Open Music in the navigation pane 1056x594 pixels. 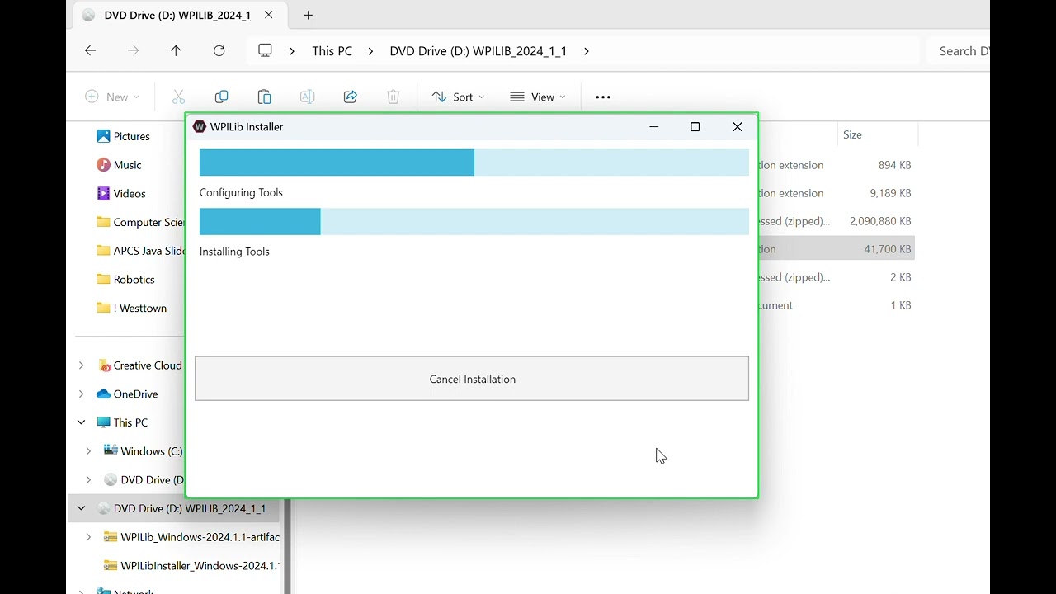click(x=127, y=165)
